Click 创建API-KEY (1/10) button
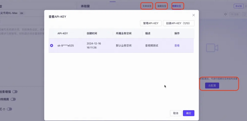 [178, 23]
